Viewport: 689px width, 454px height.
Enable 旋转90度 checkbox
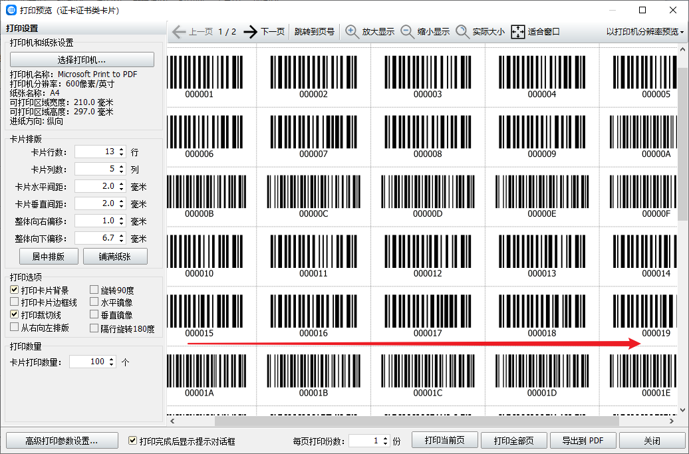pos(94,290)
